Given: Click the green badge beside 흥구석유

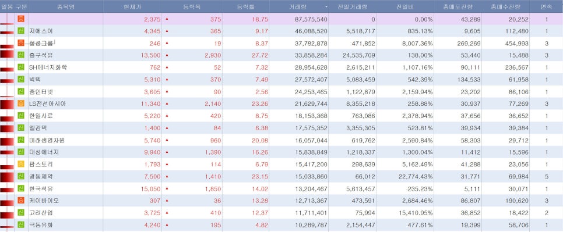Looking at the screenshot, I should point(21,55).
